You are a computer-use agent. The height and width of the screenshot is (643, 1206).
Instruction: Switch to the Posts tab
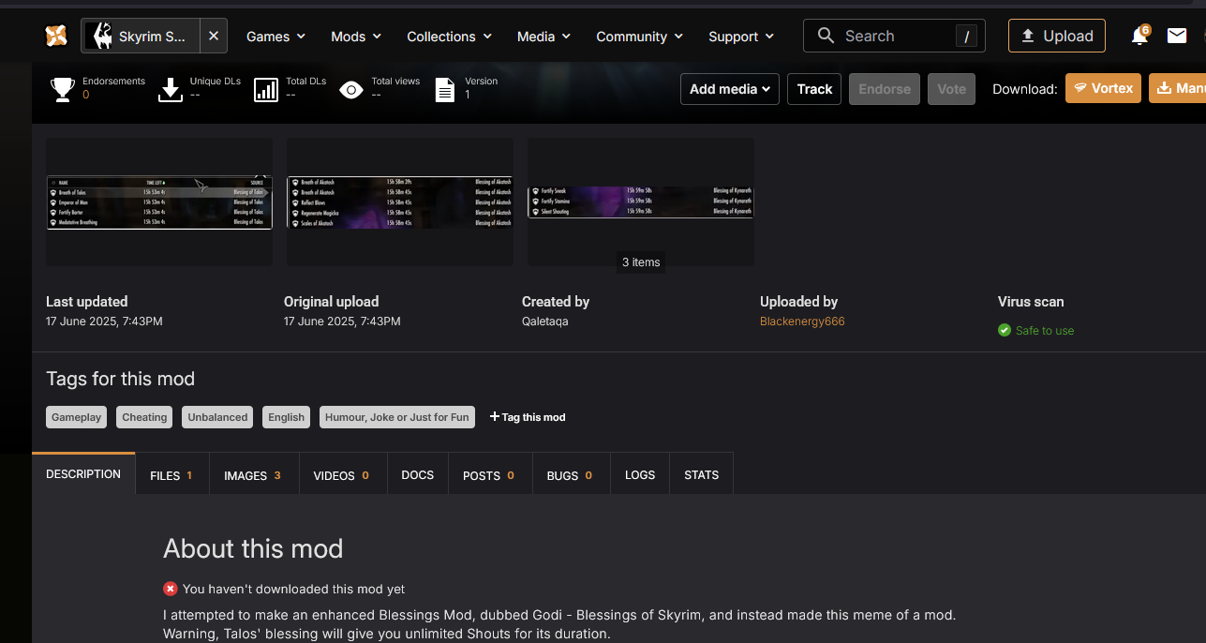(489, 475)
